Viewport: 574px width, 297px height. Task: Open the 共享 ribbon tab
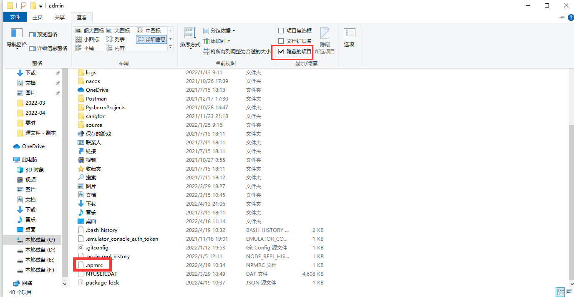point(59,17)
